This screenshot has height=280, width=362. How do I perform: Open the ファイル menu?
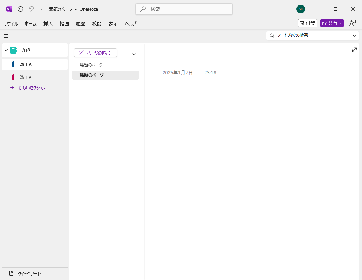pos(11,23)
